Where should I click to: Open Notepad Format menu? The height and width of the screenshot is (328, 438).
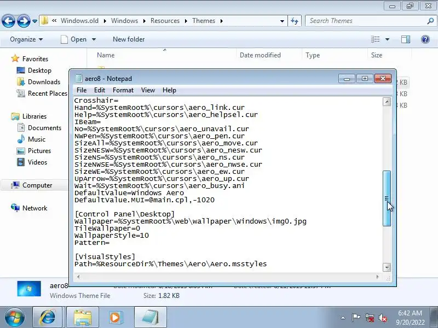(x=123, y=90)
